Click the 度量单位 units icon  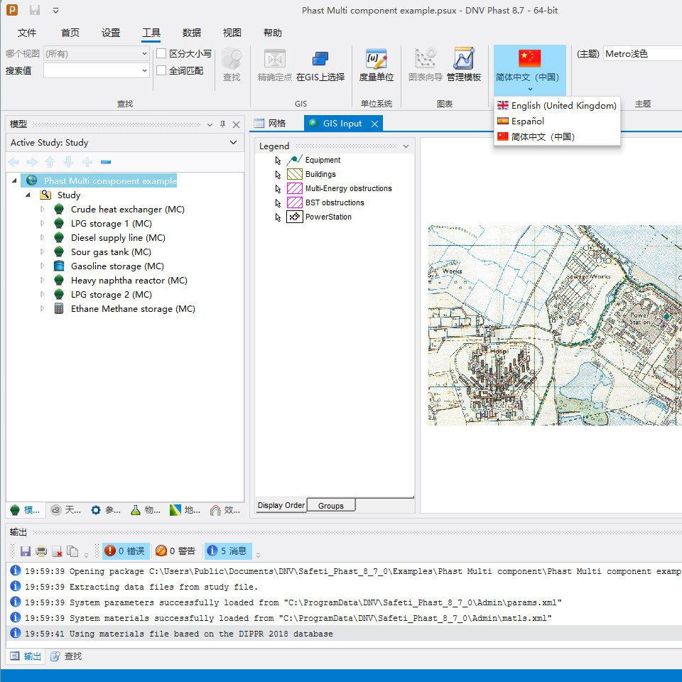(x=376, y=60)
